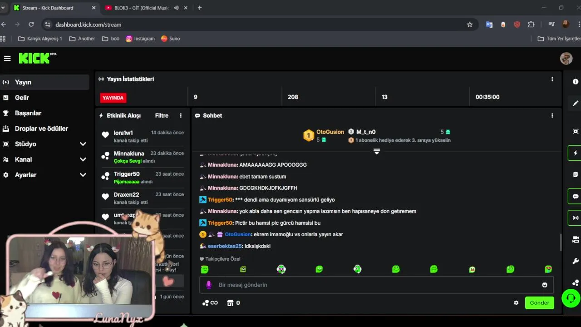Bookmark this page with star icon

coord(470,25)
